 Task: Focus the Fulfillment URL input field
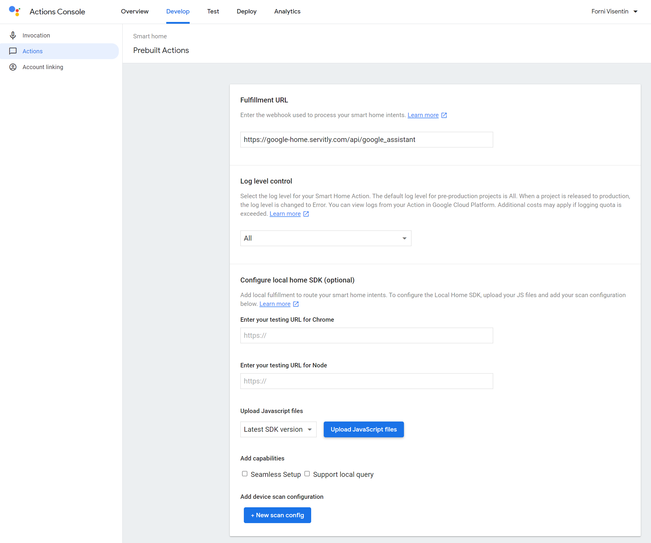point(366,140)
